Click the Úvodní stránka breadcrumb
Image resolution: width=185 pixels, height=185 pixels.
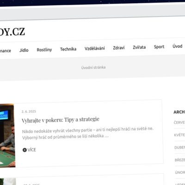tap(93, 68)
